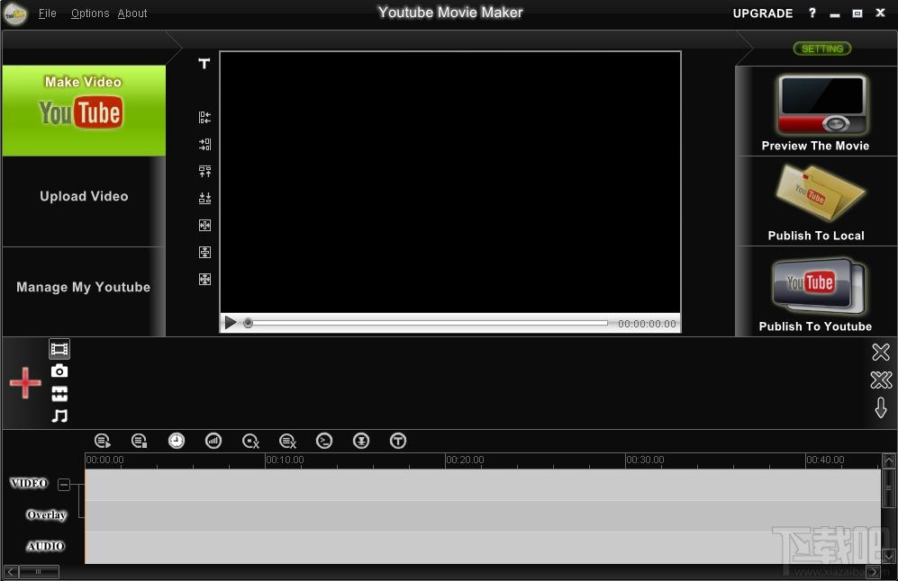Click the align left icon
This screenshot has height=581, width=898.
click(204, 117)
